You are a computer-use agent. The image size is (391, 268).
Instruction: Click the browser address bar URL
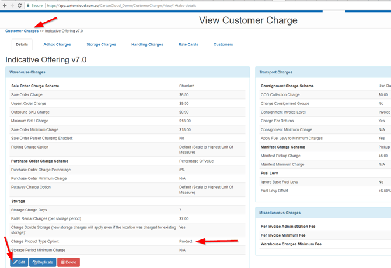(121, 5)
